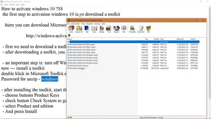The width and height of the screenshot is (211, 119).
Task: Open the WinRAR Help menu
Action: [x=103, y=24]
